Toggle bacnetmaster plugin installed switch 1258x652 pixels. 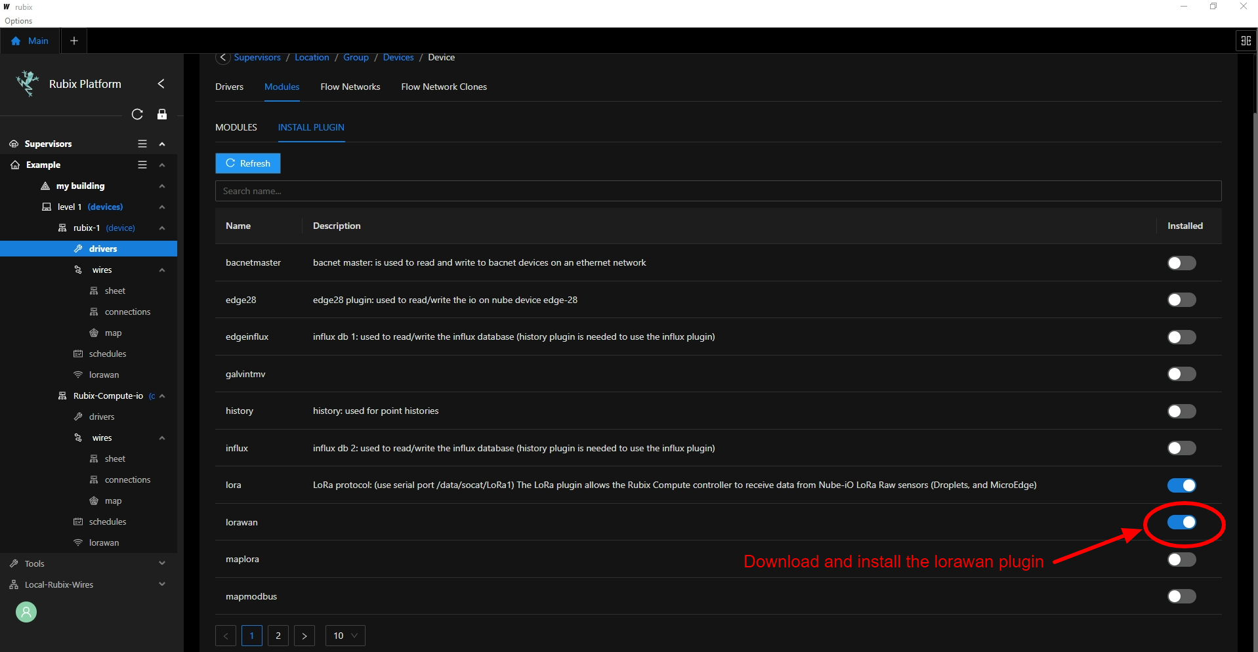pos(1182,263)
